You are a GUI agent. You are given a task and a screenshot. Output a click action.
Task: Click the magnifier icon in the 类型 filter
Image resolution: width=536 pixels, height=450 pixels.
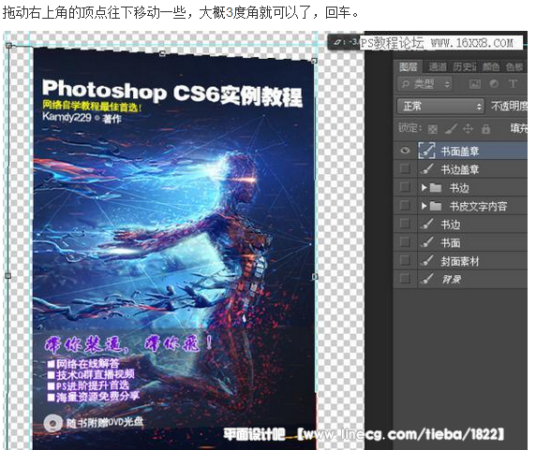coord(406,84)
